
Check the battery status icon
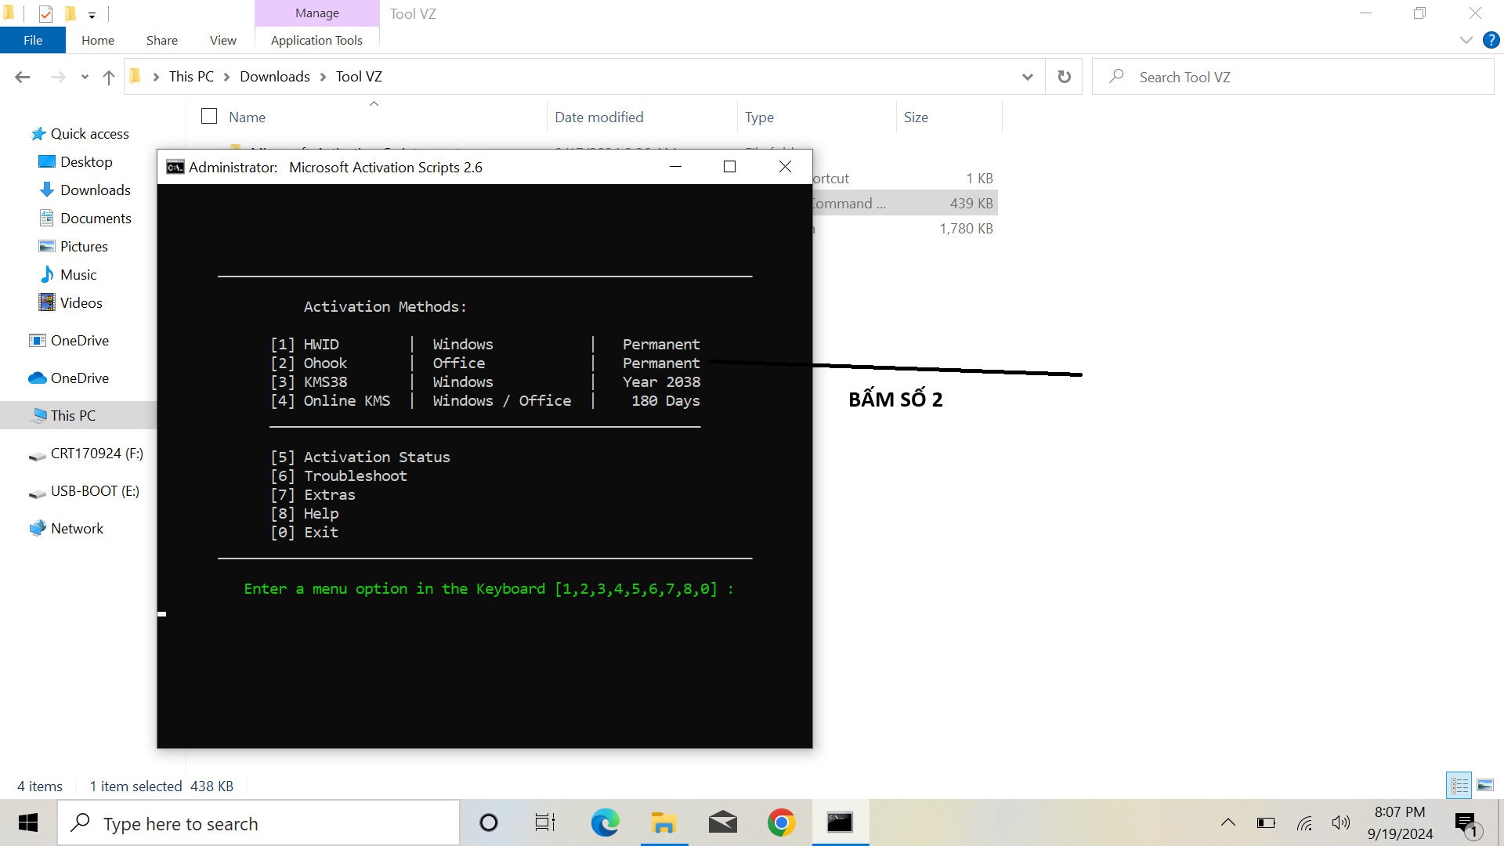[x=1266, y=822]
